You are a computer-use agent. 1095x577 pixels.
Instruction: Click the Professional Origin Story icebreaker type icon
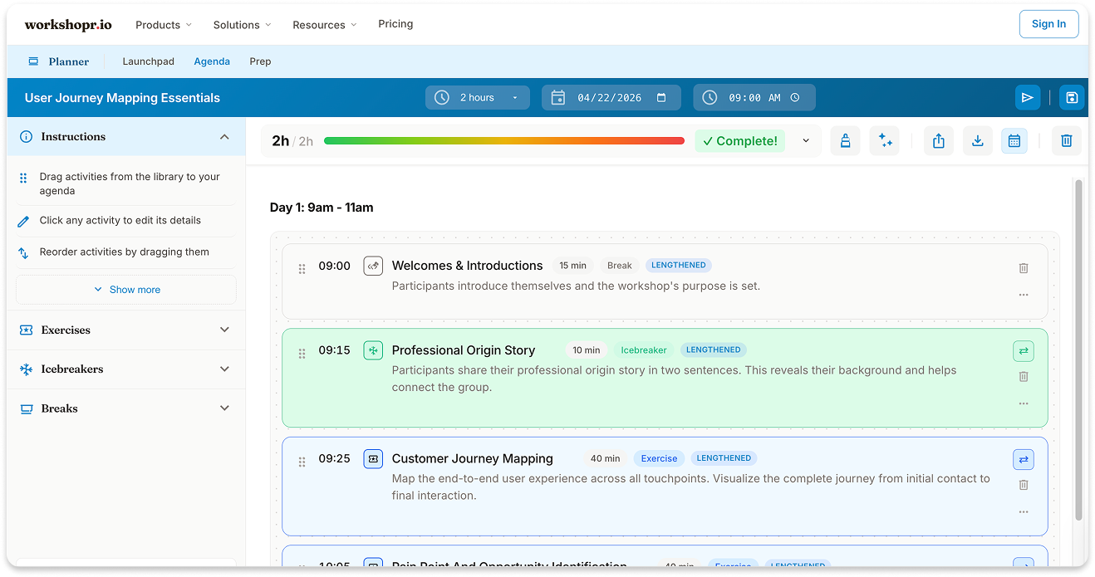pyautogui.click(x=373, y=350)
